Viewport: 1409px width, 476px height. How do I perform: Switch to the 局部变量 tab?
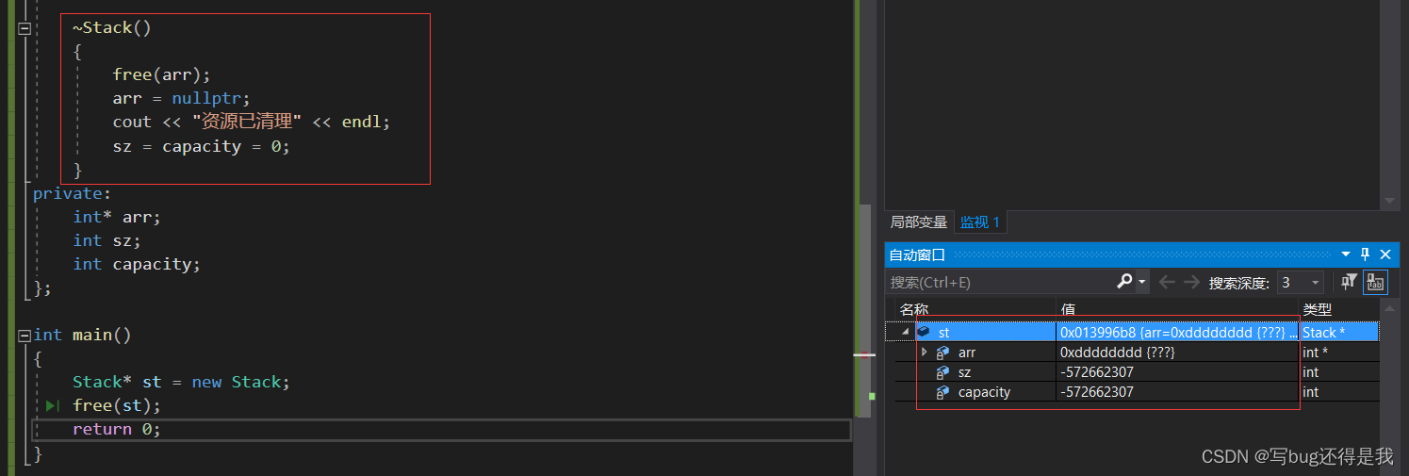(x=918, y=222)
